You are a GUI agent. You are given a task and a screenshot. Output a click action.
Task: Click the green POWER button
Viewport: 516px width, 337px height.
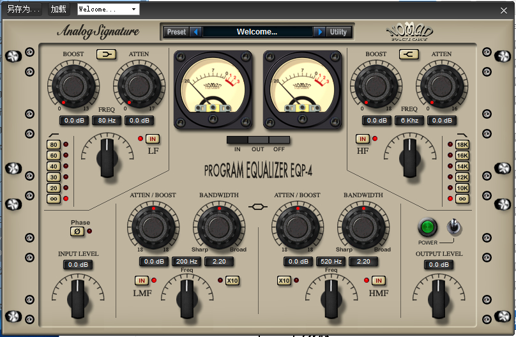[427, 227]
